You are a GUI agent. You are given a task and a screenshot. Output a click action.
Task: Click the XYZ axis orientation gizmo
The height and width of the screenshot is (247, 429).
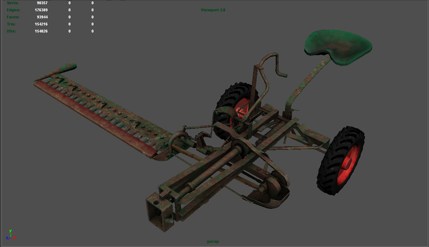click(x=10, y=235)
